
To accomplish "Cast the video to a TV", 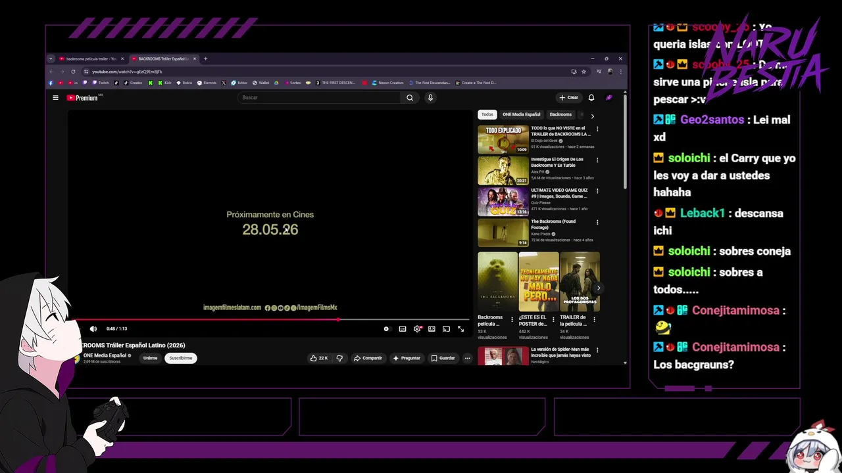I will point(446,328).
